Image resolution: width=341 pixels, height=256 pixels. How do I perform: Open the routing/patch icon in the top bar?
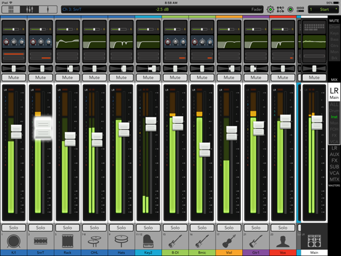tap(280, 9)
